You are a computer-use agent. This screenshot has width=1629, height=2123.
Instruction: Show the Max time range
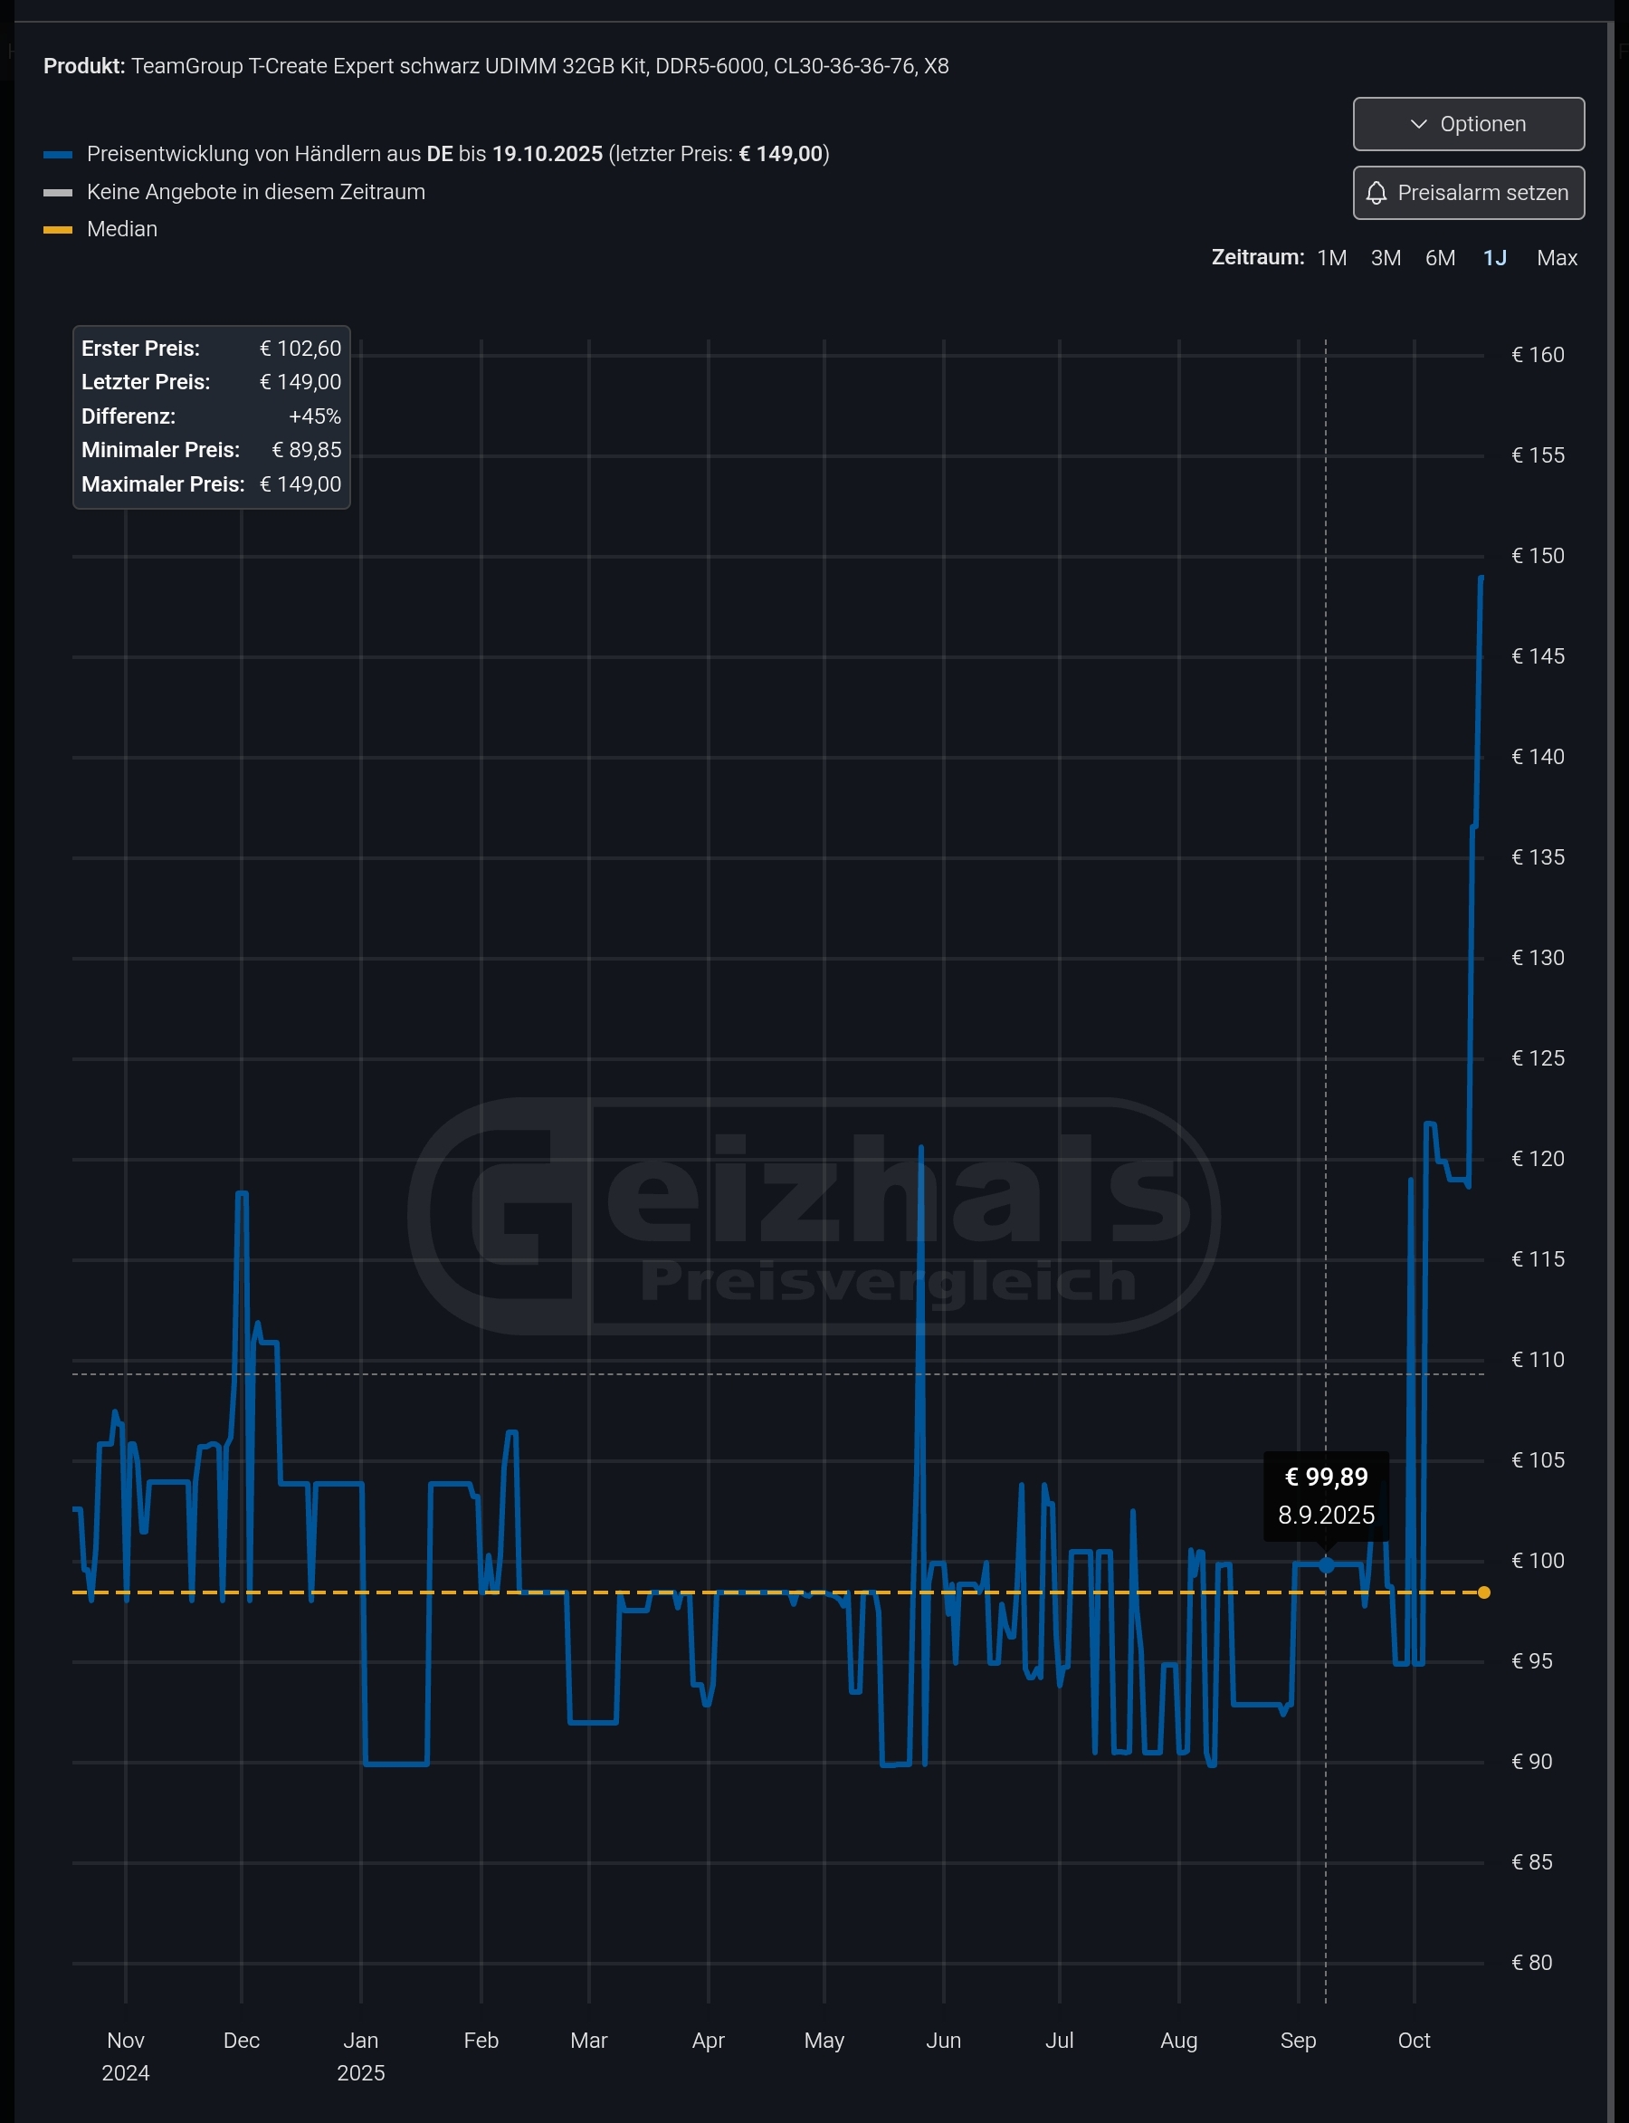click(1557, 258)
